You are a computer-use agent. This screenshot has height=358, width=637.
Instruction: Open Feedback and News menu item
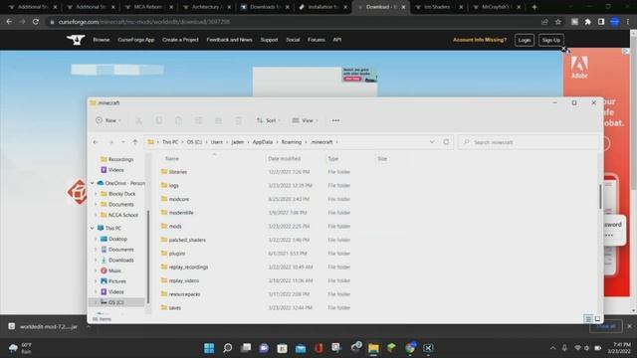point(229,40)
